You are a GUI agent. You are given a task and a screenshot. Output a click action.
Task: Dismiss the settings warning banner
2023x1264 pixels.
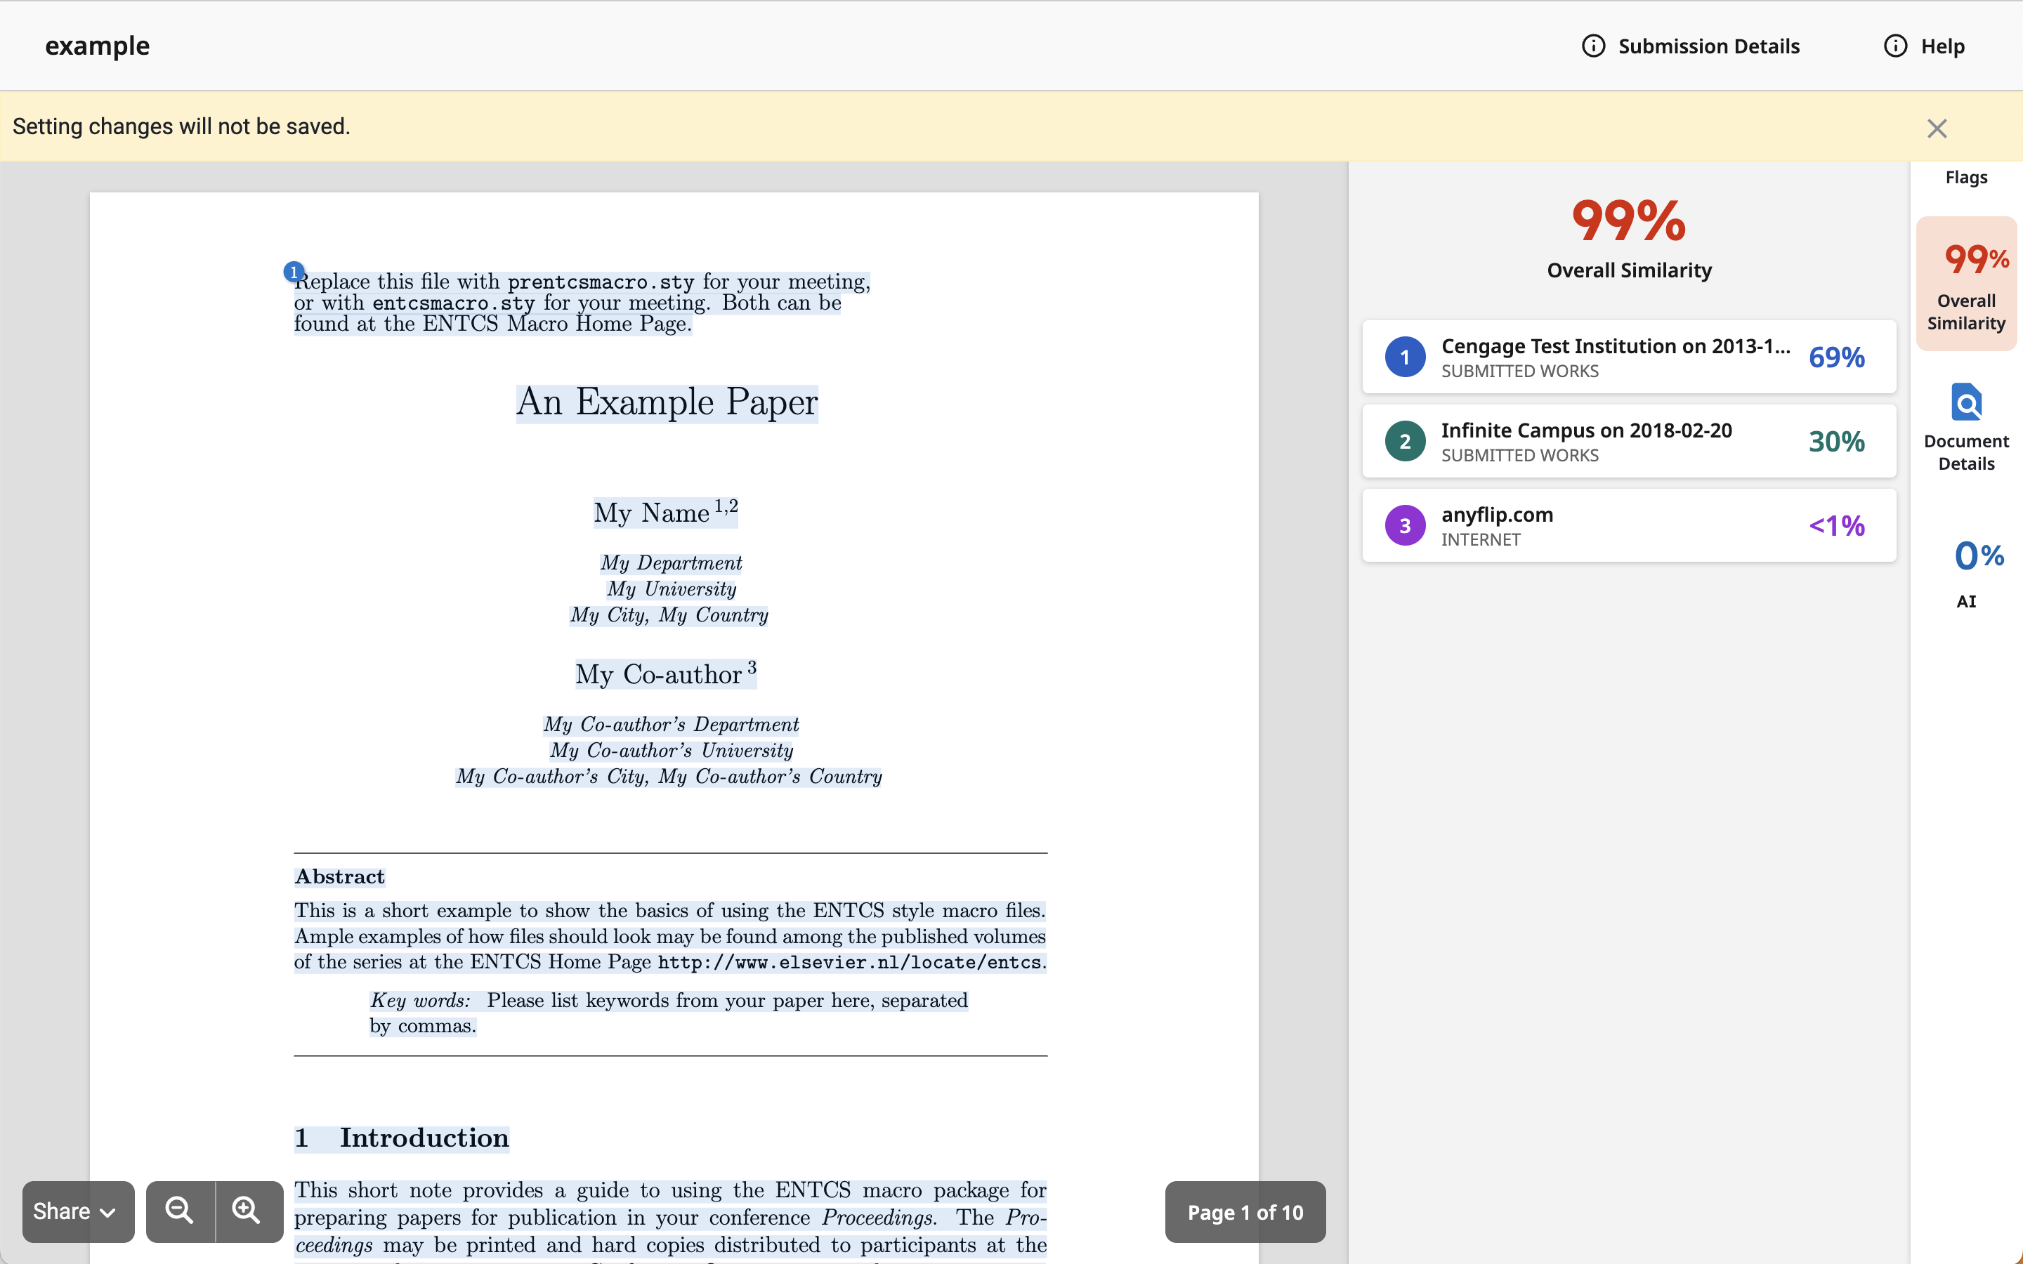1936,128
